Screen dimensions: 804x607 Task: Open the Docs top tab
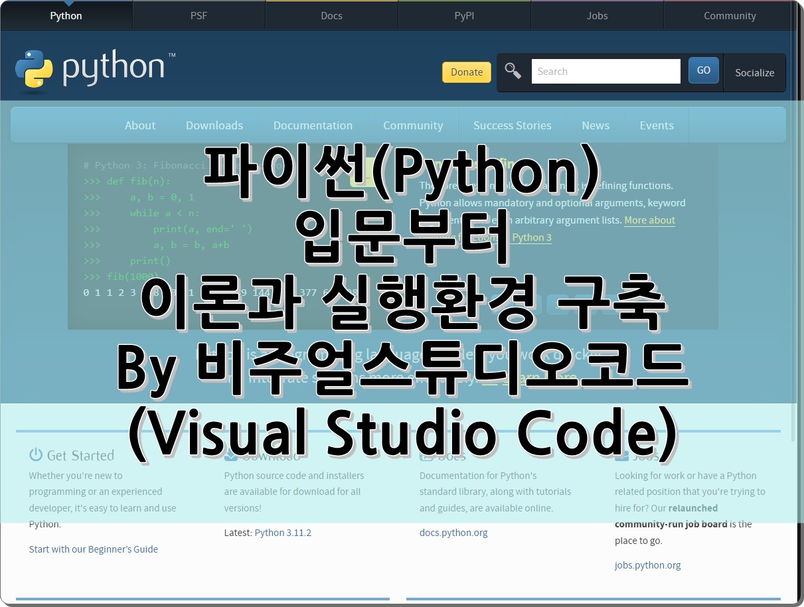tap(331, 16)
